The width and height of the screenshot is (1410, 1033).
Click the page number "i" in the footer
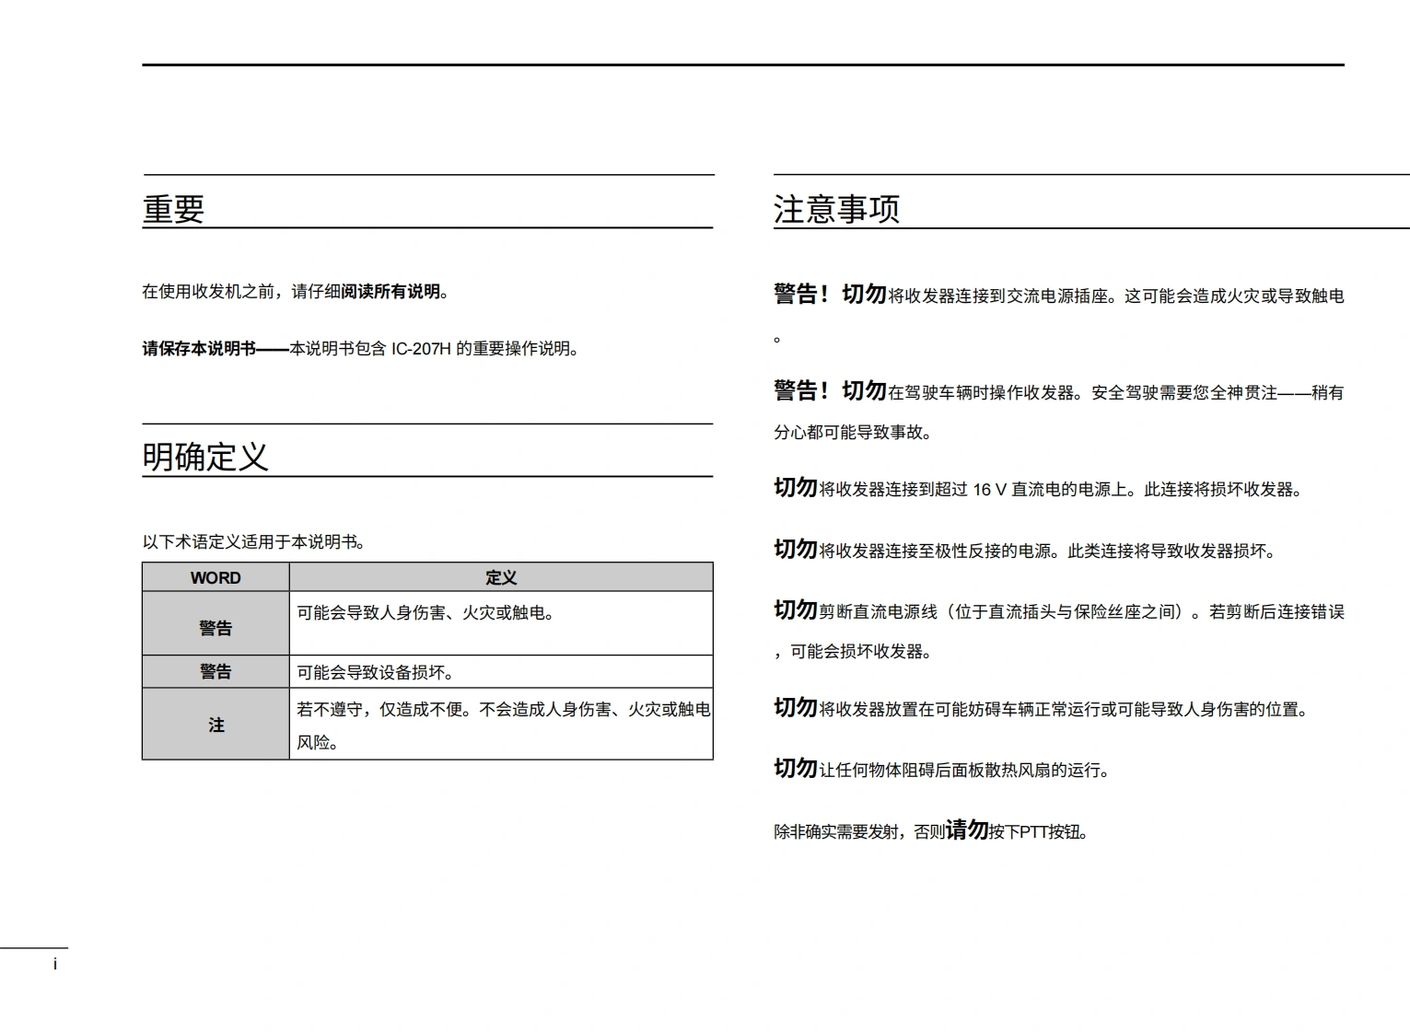(55, 965)
